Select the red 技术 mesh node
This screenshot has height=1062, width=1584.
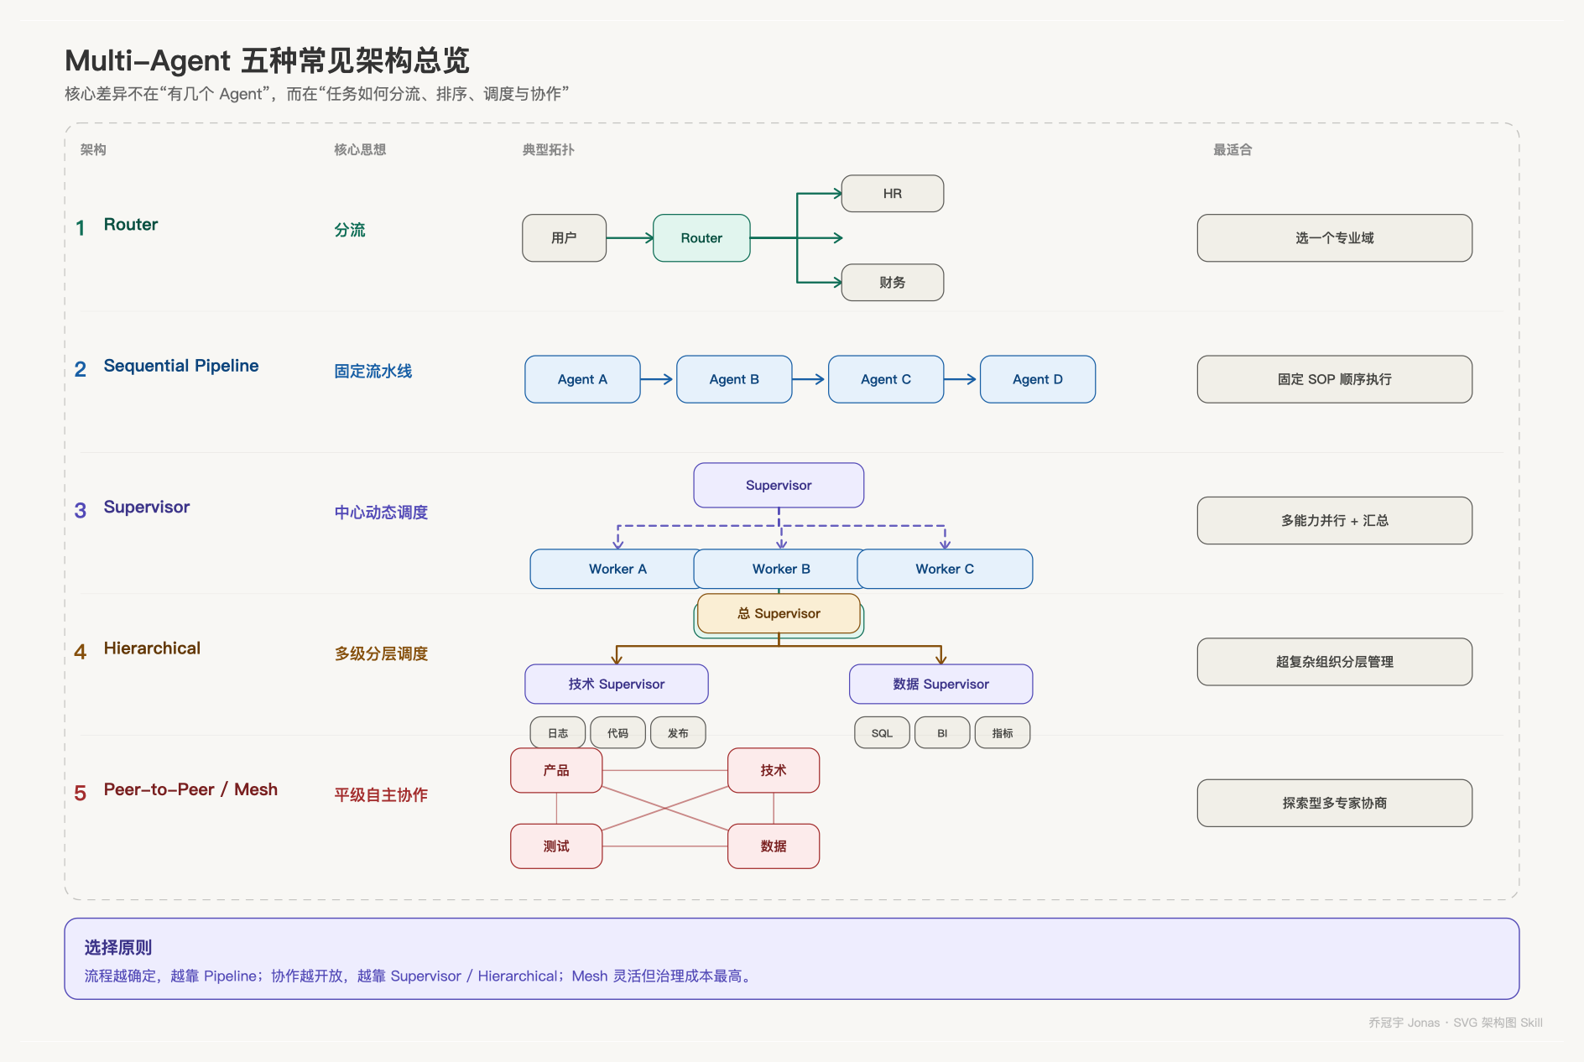click(x=774, y=770)
